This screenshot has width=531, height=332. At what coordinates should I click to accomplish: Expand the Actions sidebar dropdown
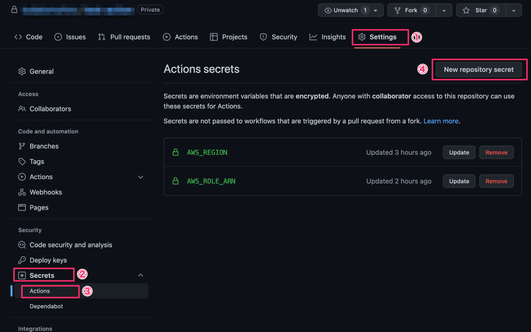[141, 177]
